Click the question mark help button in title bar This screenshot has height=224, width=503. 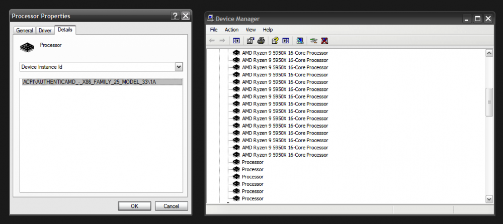coord(175,16)
